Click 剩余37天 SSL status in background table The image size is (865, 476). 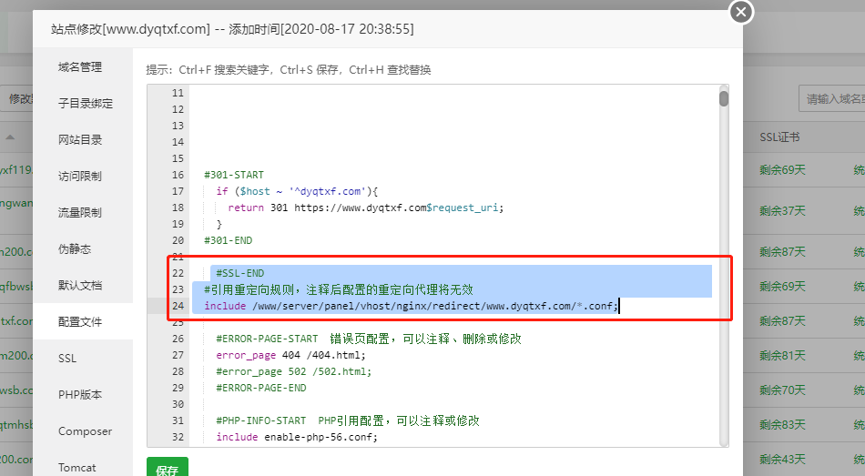click(x=782, y=211)
